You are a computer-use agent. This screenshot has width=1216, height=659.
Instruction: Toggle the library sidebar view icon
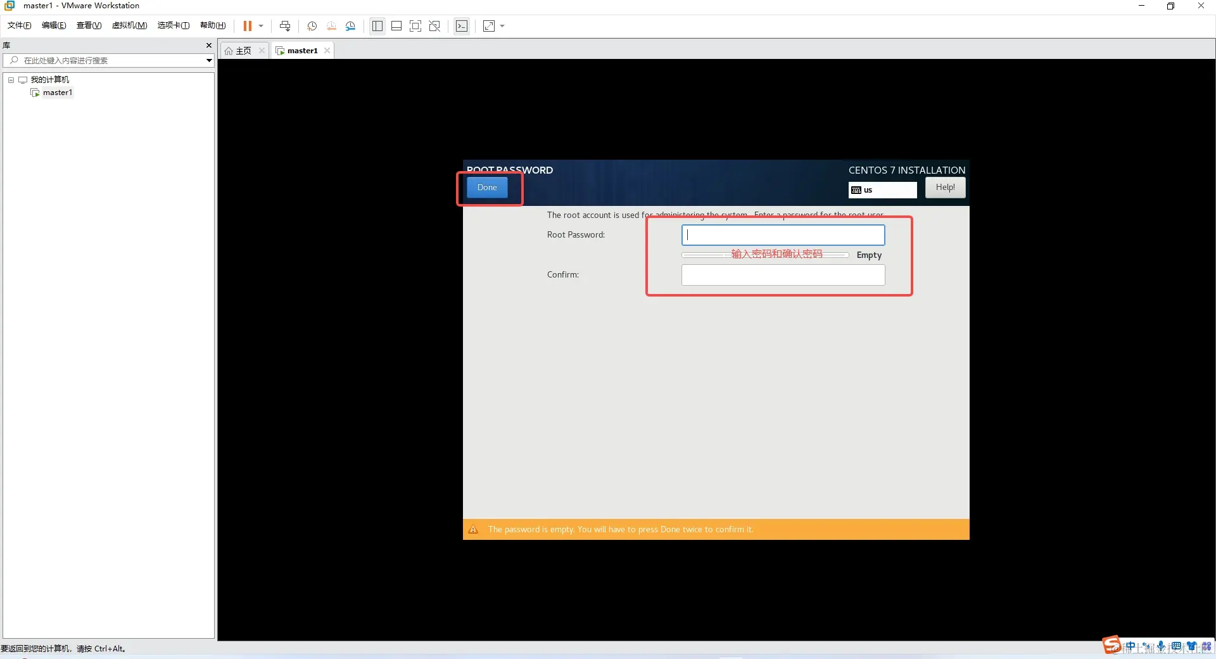(377, 26)
